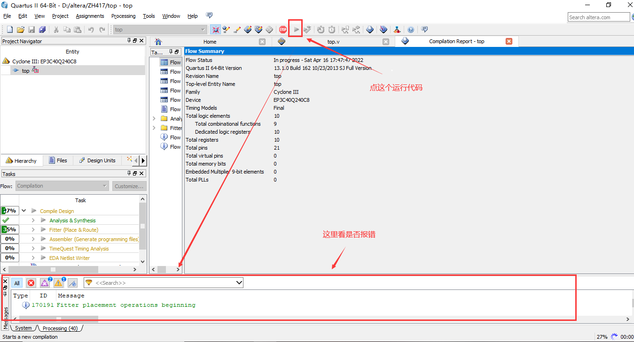Switch to the System messages tab

[x=23, y=328]
